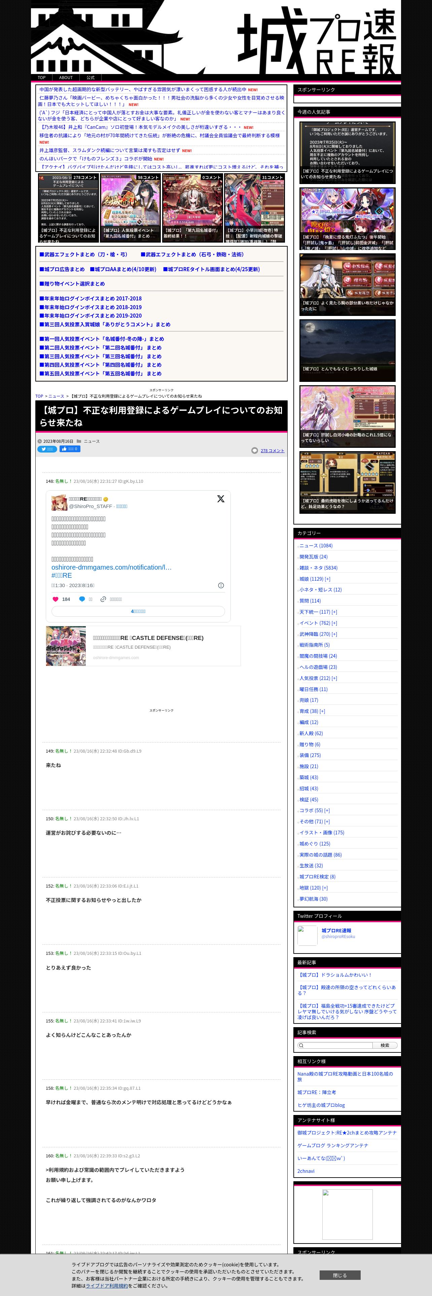Click the Twitter share button
Screen dimensions: 432x1296
pyautogui.click(x=47, y=449)
